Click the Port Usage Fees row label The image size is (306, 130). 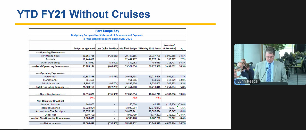click(50, 56)
